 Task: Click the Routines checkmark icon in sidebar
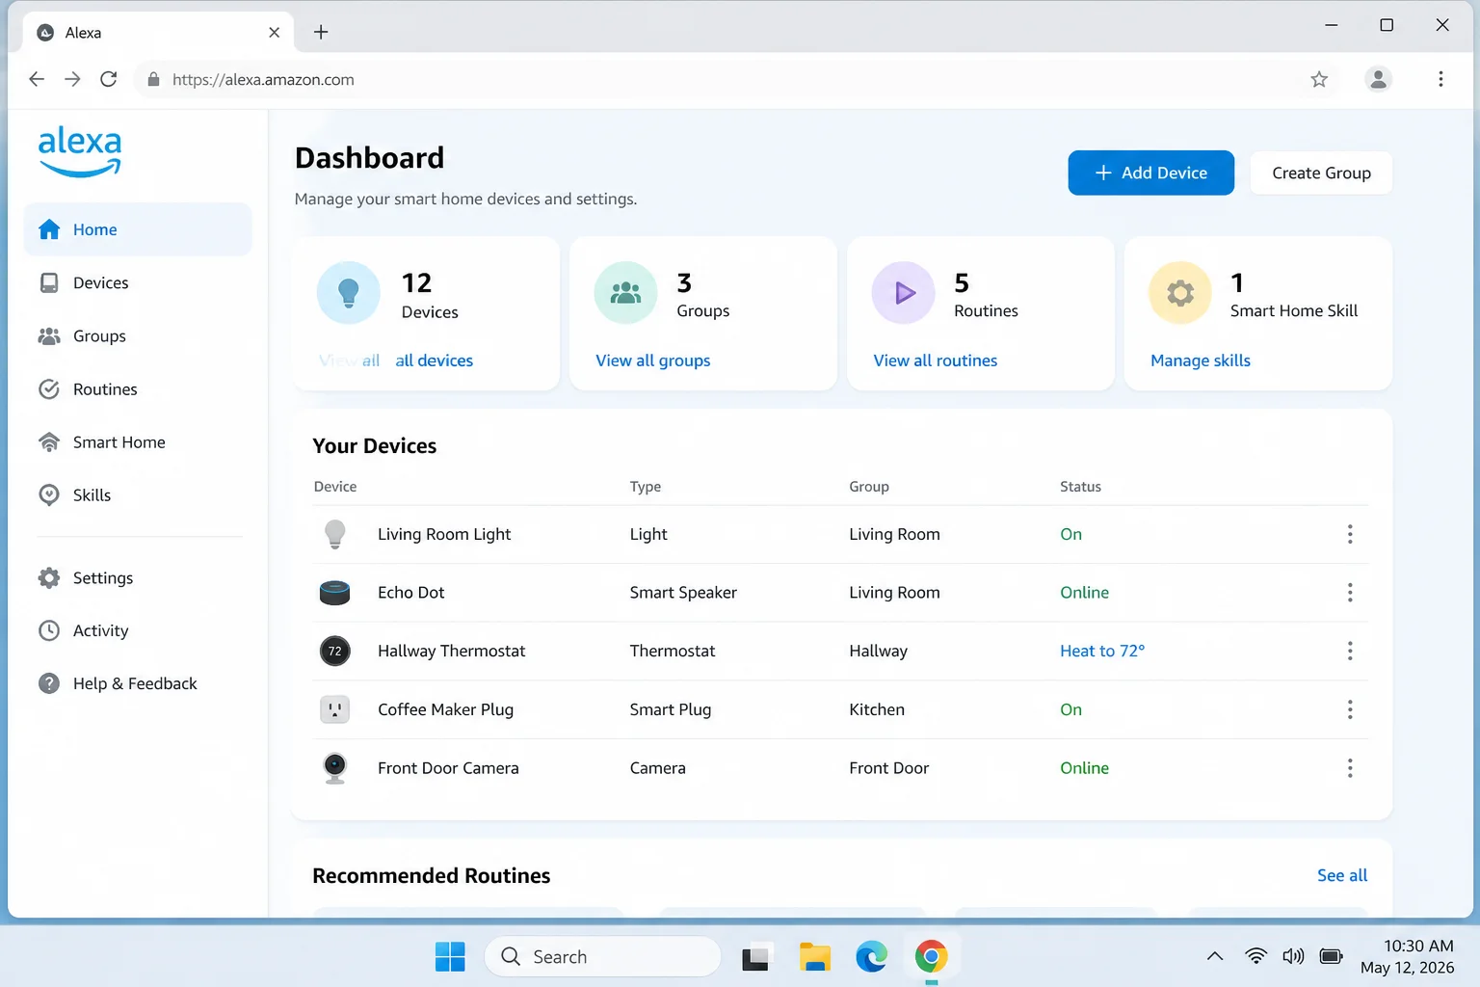(49, 389)
